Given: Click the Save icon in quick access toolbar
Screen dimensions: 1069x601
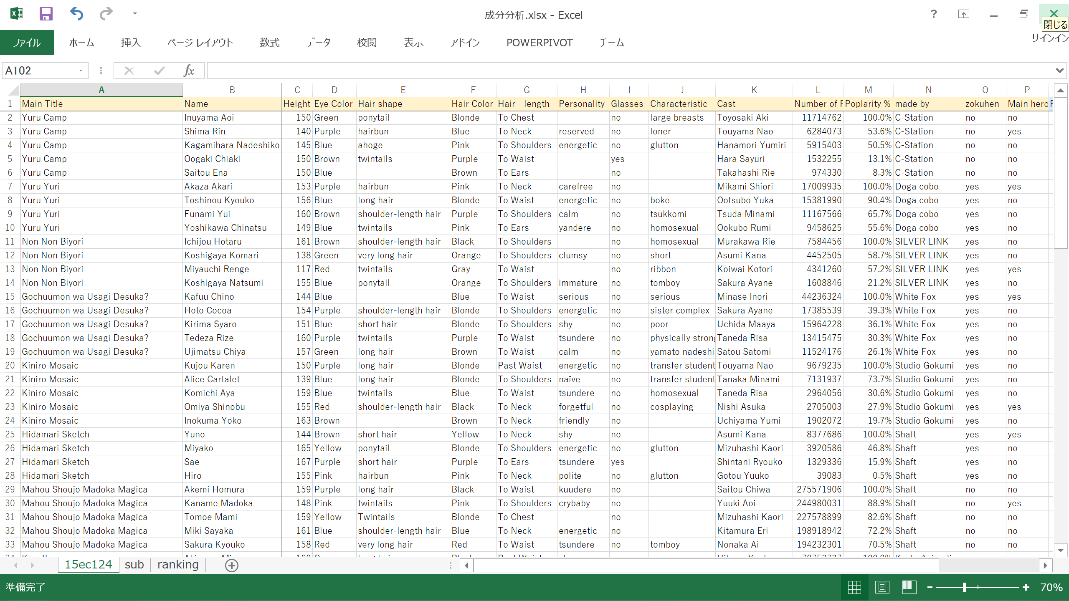Looking at the screenshot, I should (x=46, y=14).
